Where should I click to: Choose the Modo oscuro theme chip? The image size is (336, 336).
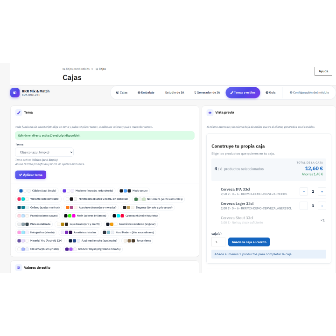pos(133,191)
